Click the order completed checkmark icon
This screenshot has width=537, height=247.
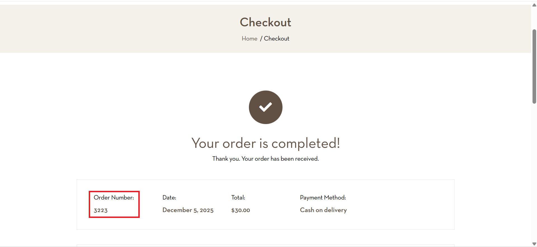click(x=265, y=107)
